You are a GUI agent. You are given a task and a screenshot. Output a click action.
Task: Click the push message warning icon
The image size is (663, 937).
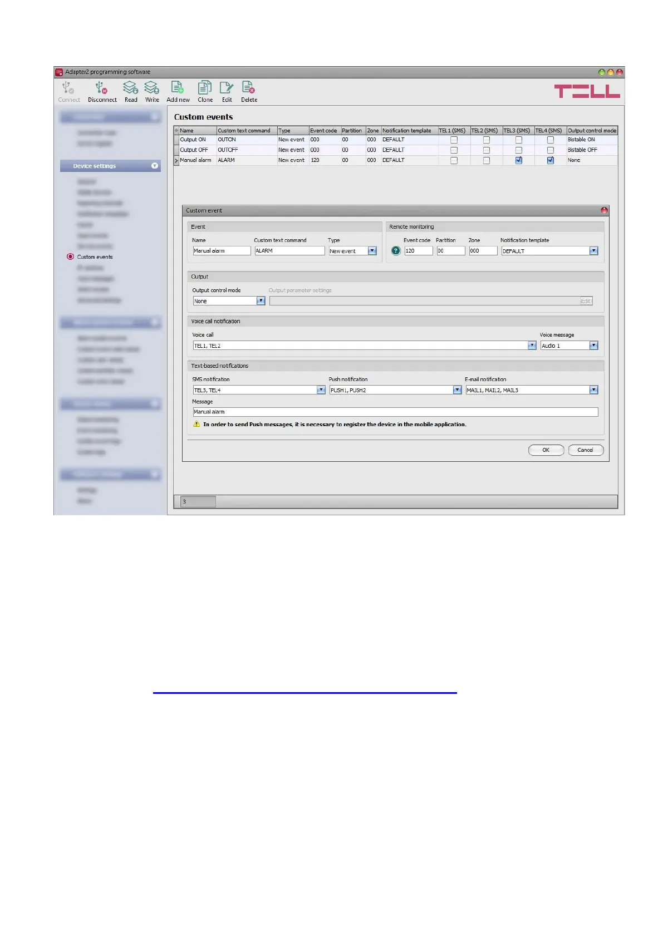pyautogui.click(x=197, y=424)
